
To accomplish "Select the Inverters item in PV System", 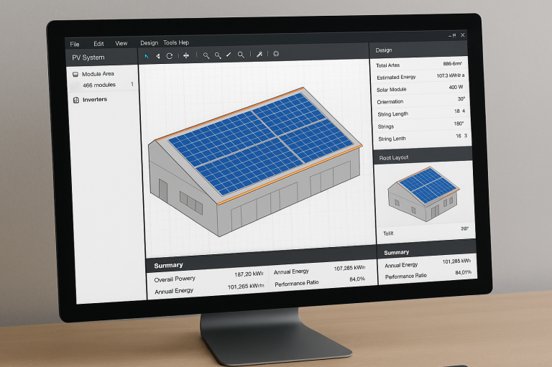I will 94,100.
